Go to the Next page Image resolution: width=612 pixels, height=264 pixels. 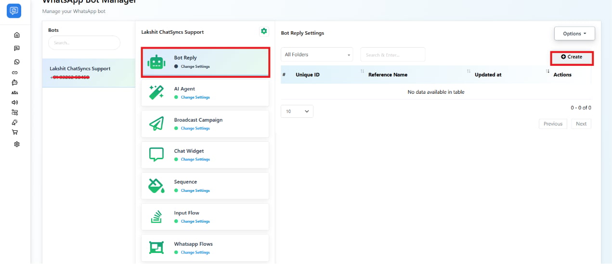581,124
